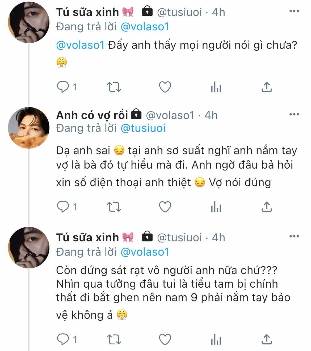This screenshot has height=351, width=311.
Task: Open the profile picture of Anh có vợ rồi
Action: 29,128
